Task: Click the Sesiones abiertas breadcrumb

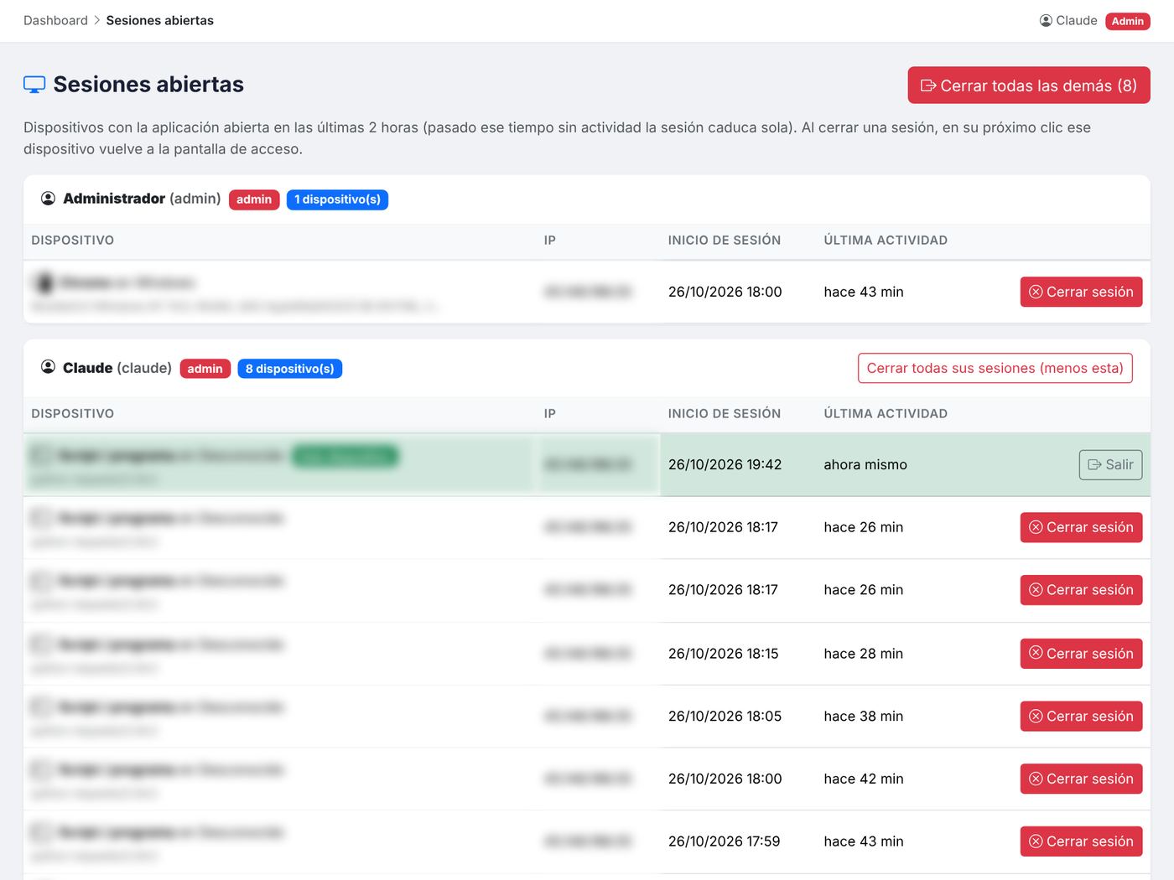Action: click(x=159, y=20)
